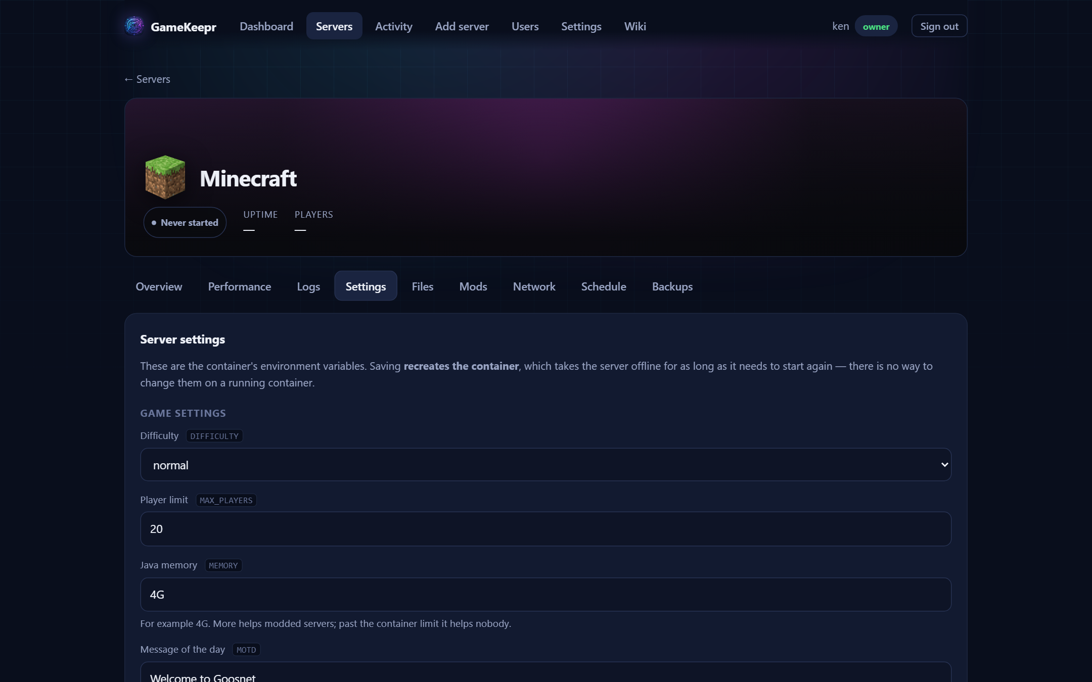Select the server Settings tab
Image resolution: width=1092 pixels, height=682 pixels.
pos(366,286)
